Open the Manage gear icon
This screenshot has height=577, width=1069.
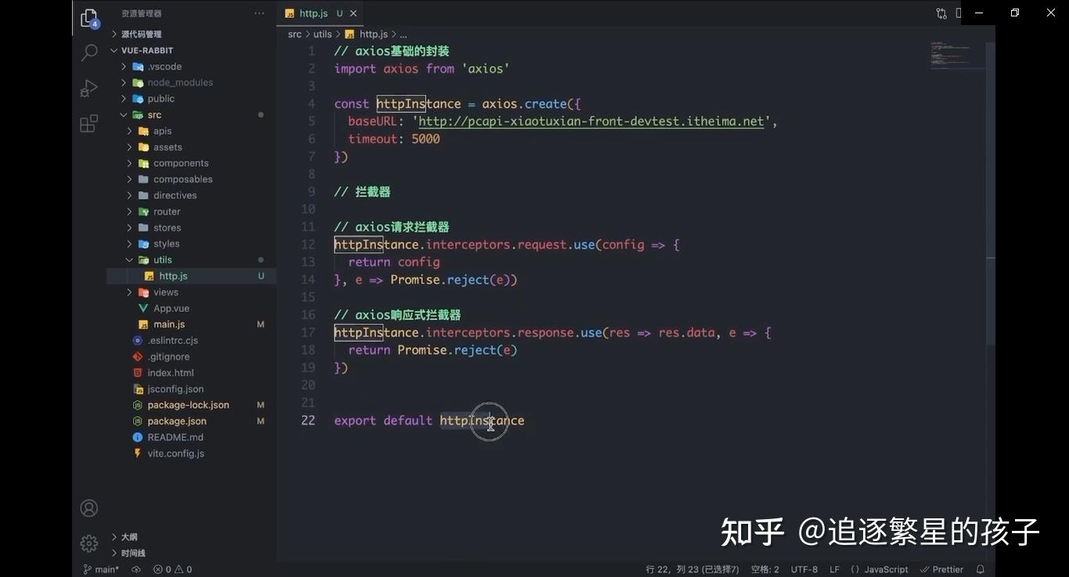pyautogui.click(x=89, y=543)
